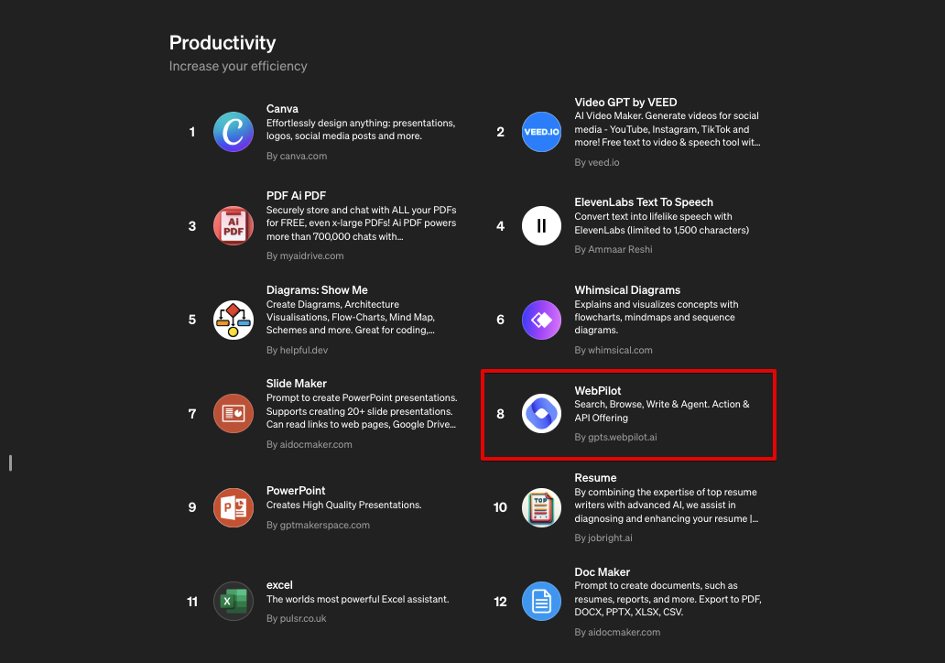The image size is (945, 663).
Task: Click the Productivity section heading
Action: pos(223,43)
